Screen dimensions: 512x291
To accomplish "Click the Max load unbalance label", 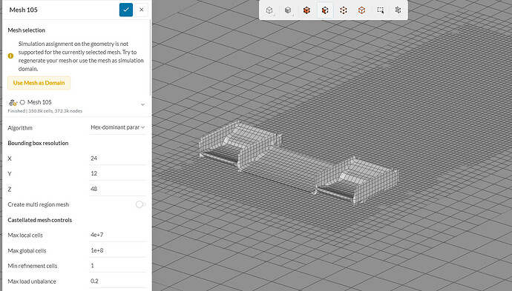I will (x=32, y=281).
